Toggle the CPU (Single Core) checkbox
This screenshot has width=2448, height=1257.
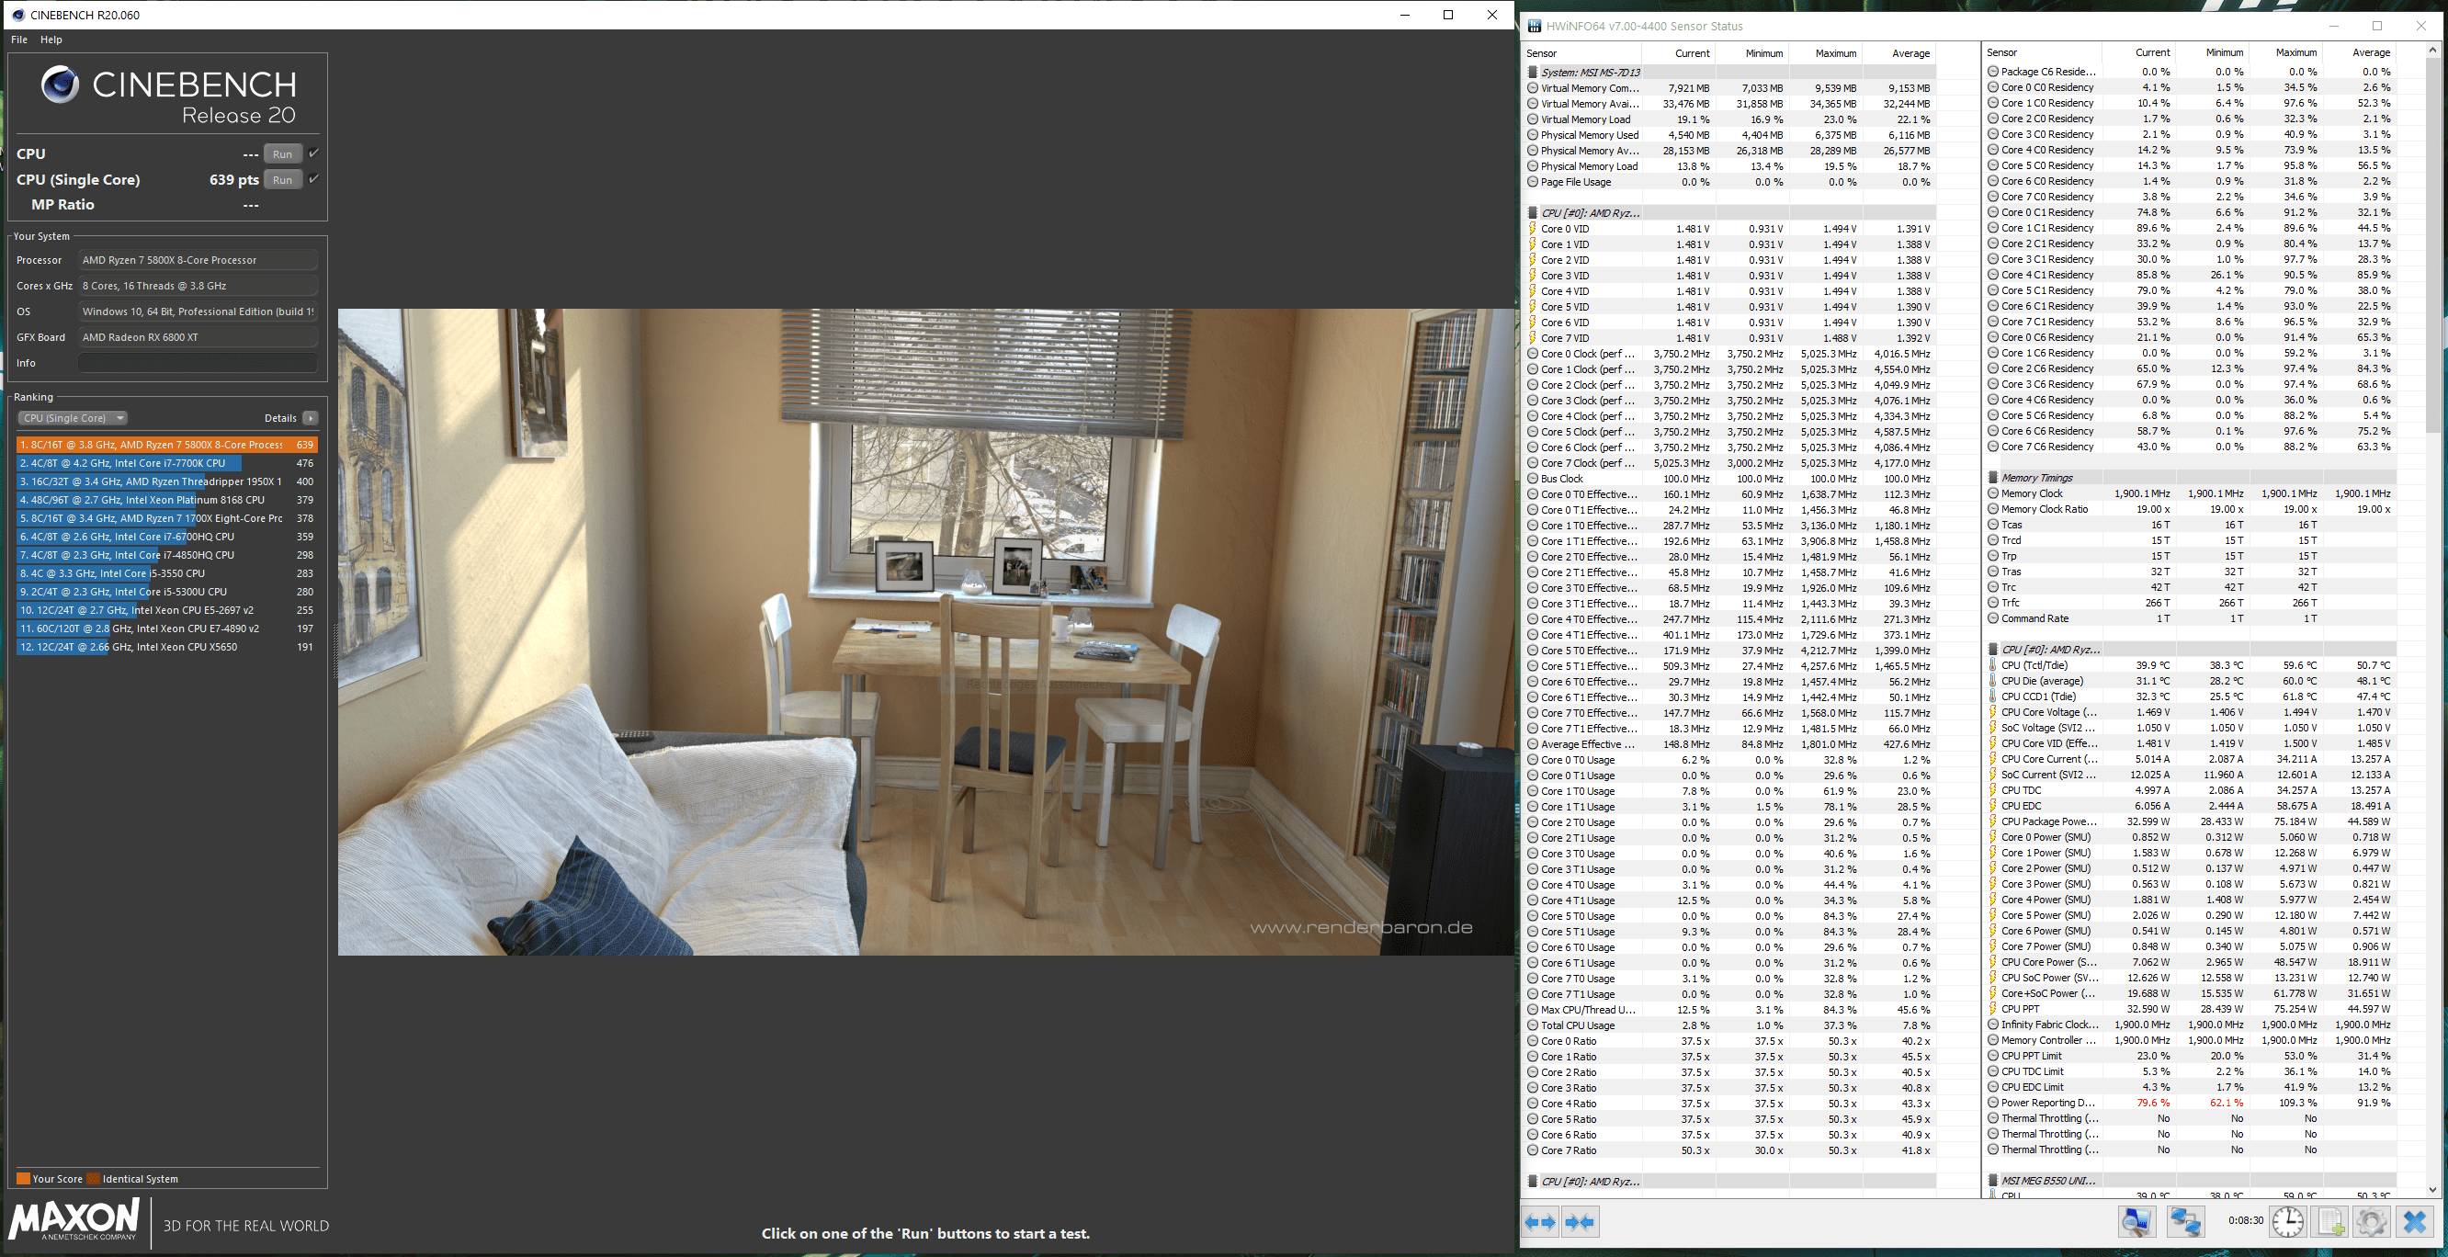(x=313, y=178)
